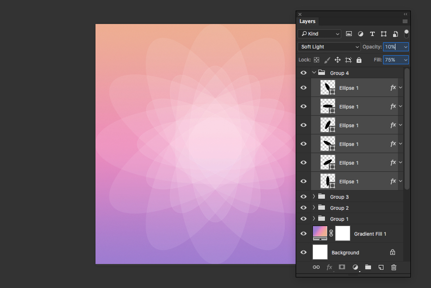The height and width of the screenshot is (288, 431).
Task: Click the Group 4 folder icon
Action: tap(322, 72)
